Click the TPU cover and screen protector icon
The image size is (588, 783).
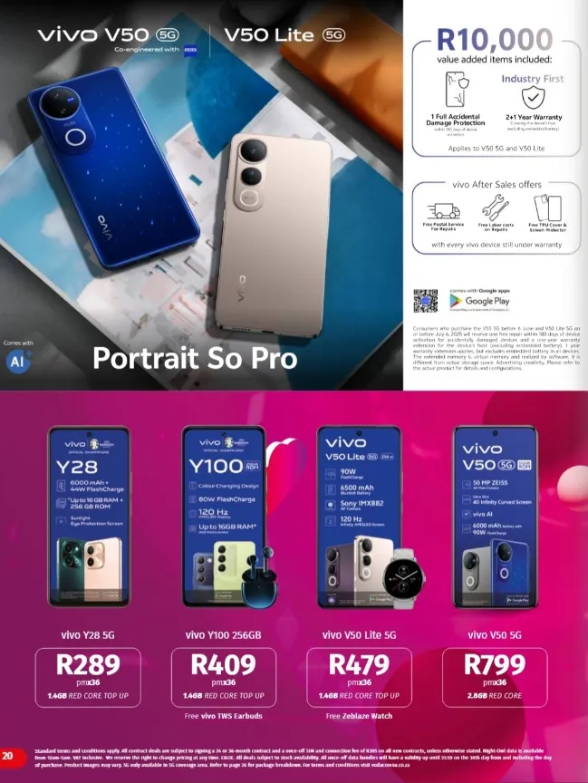[x=547, y=208]
